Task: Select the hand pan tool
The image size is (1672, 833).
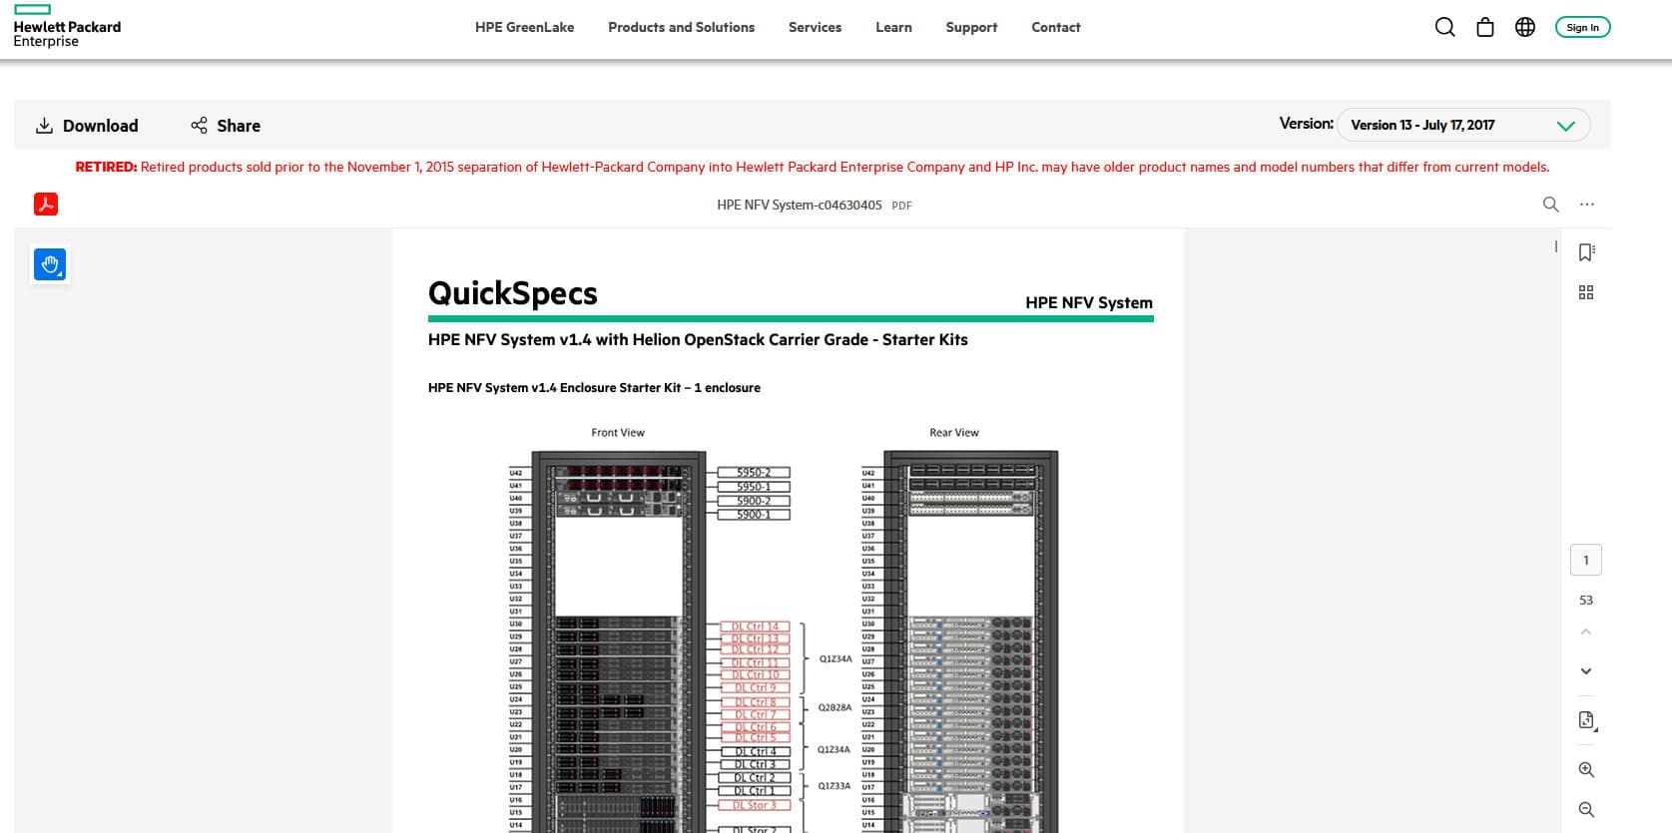Action: [50, 264]
